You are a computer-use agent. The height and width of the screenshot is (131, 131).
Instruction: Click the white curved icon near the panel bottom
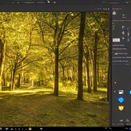pyautogui.click(x=121, y=121)
